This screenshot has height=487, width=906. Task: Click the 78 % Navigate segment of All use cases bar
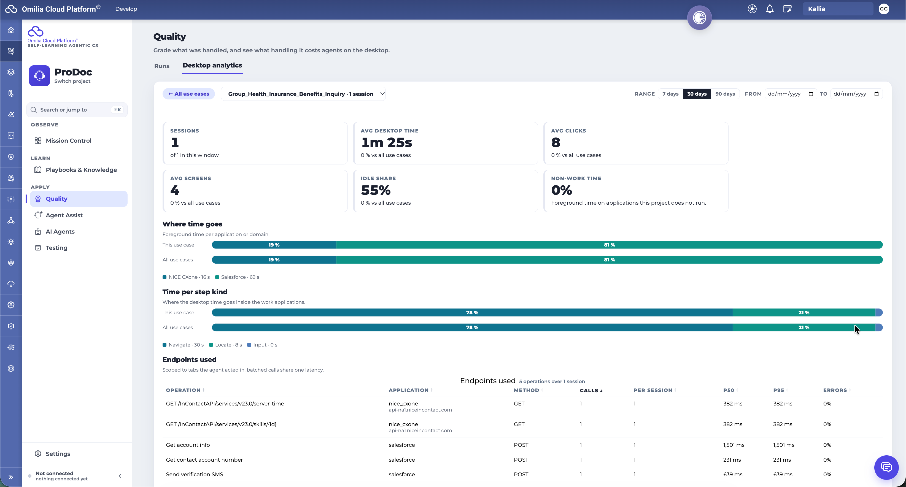(x=472, y=327)
